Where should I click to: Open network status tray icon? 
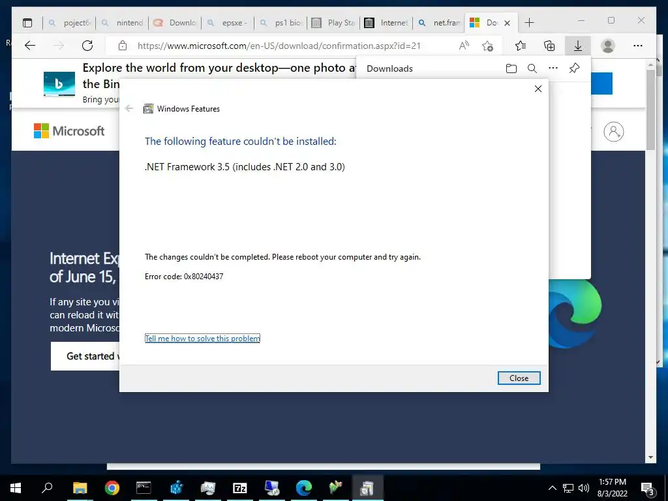coord(568,488)
